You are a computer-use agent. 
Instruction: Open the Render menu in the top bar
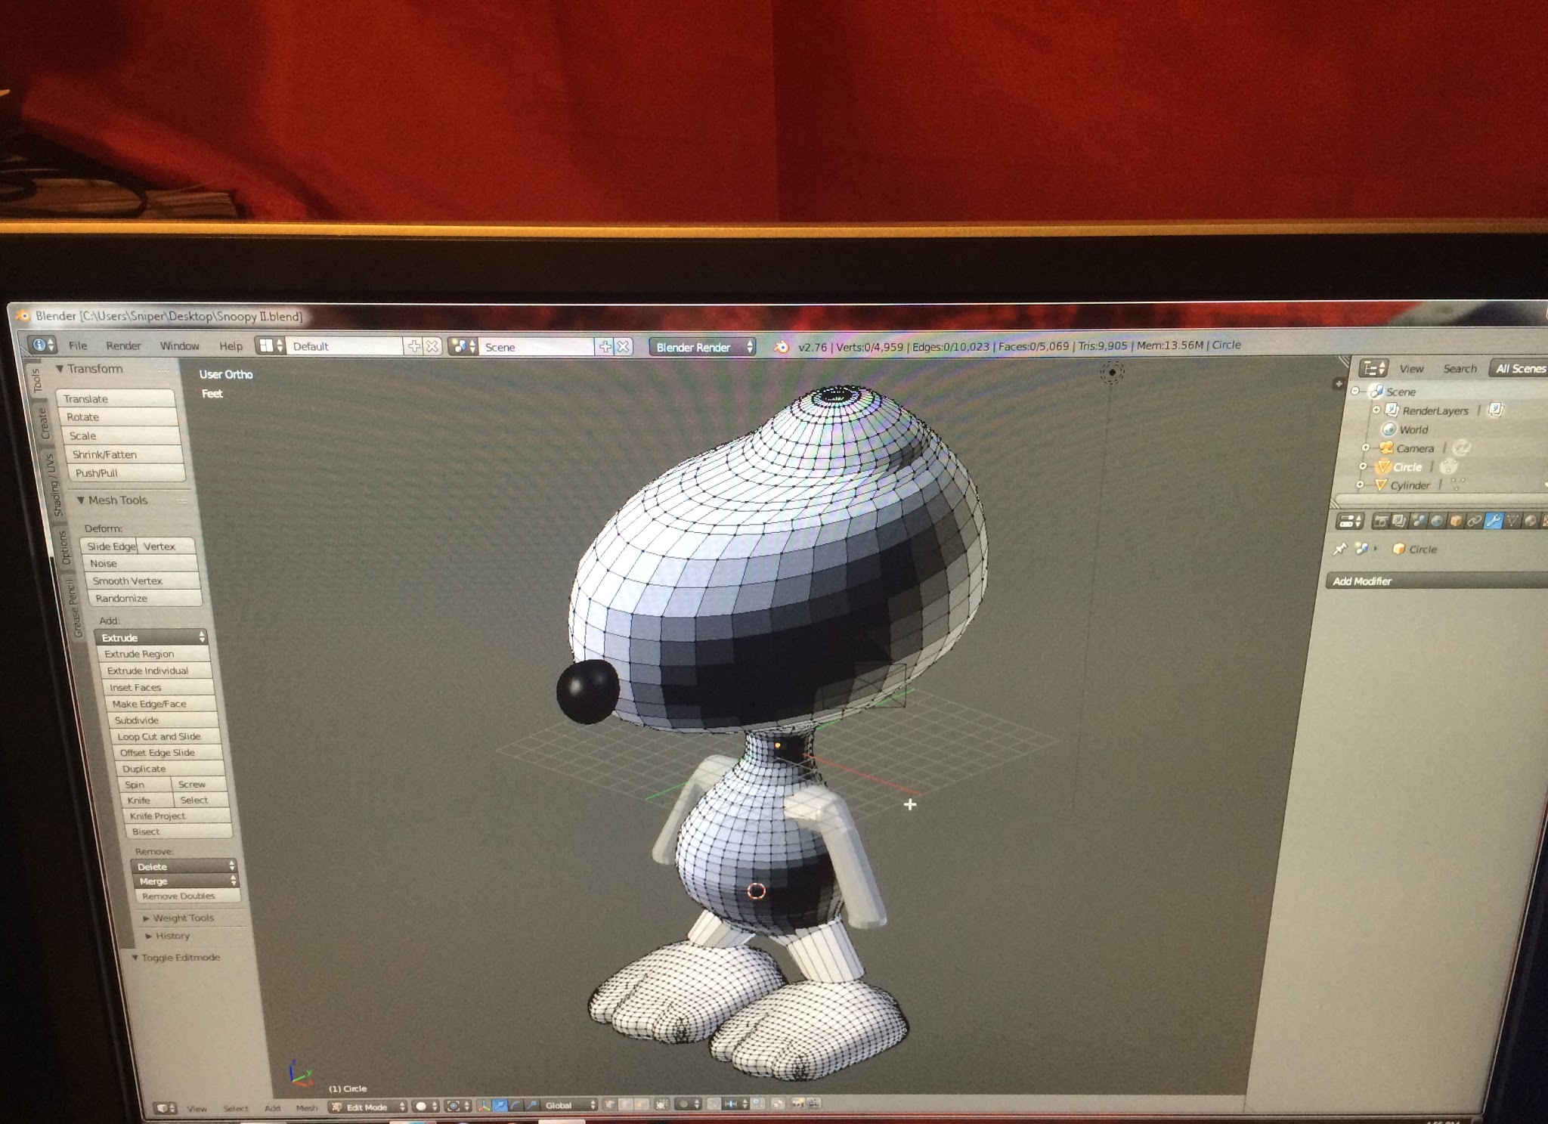[123, 345]
